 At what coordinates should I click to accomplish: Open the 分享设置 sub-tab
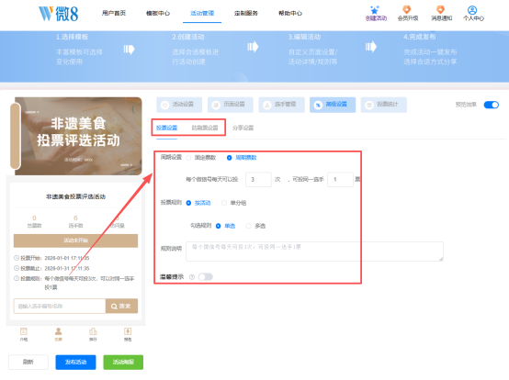click(x=243, y=128)
